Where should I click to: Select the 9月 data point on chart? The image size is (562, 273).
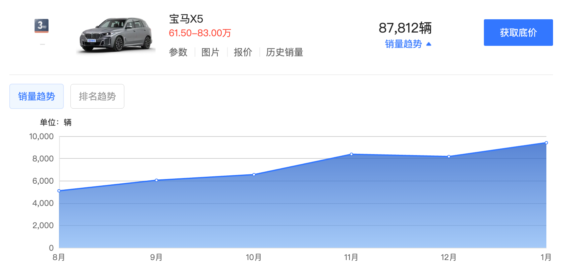(157, 180)
